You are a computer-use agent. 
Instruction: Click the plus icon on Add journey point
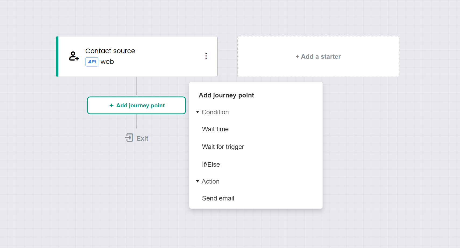tap(111, 105)
